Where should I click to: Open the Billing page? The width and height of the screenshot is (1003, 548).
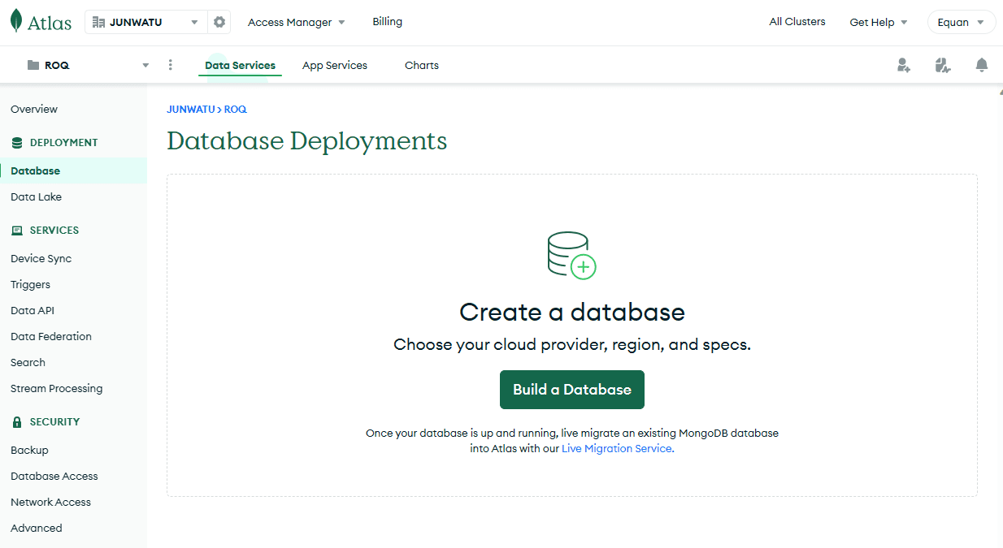387,22
